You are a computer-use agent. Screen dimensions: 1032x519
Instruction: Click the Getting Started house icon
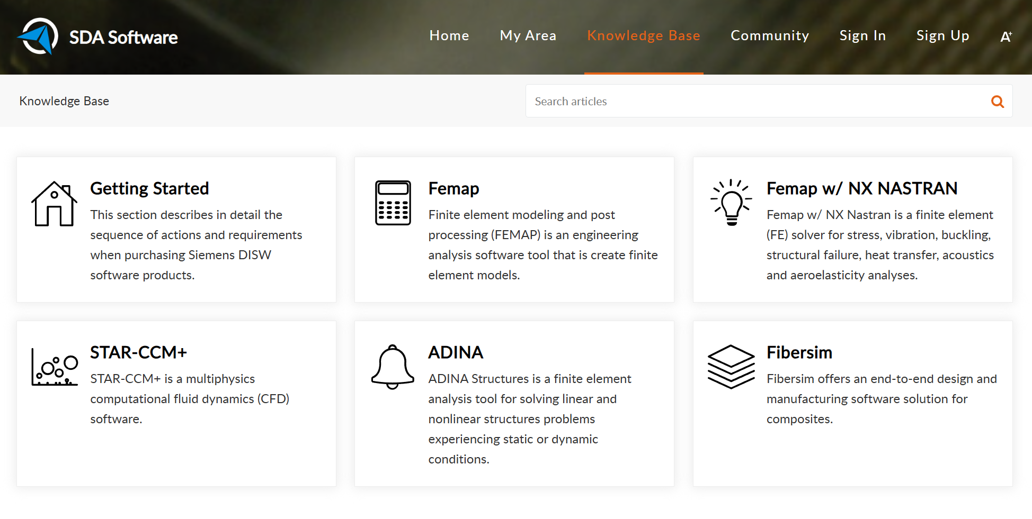click(54, 203)
